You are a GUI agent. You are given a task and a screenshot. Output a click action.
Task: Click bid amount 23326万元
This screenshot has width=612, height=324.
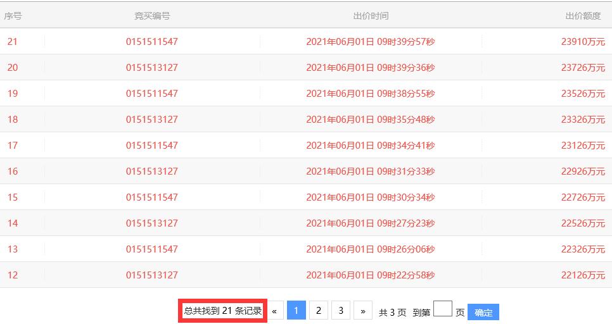[x=583, y=120]
